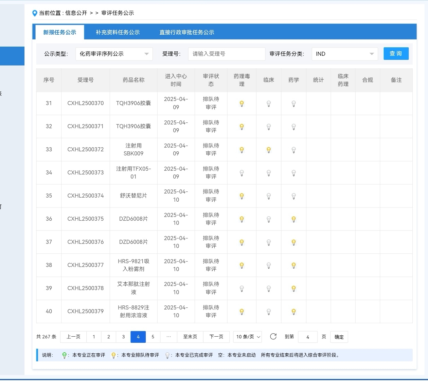Focus the 受理号 input field
Image resolution: width=428 pixels, height=386 pixels.
tap(227, 54)
